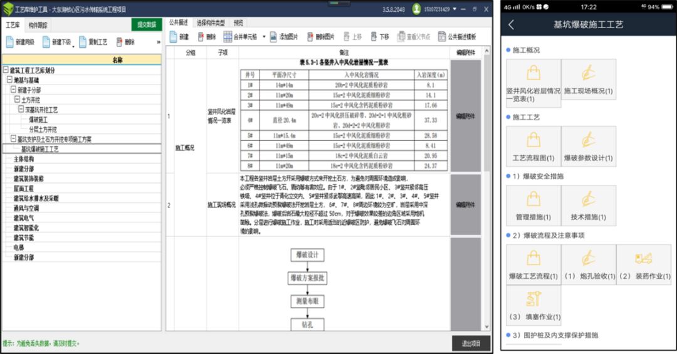Select 爆破施工 in the tree

coord(38,119)
